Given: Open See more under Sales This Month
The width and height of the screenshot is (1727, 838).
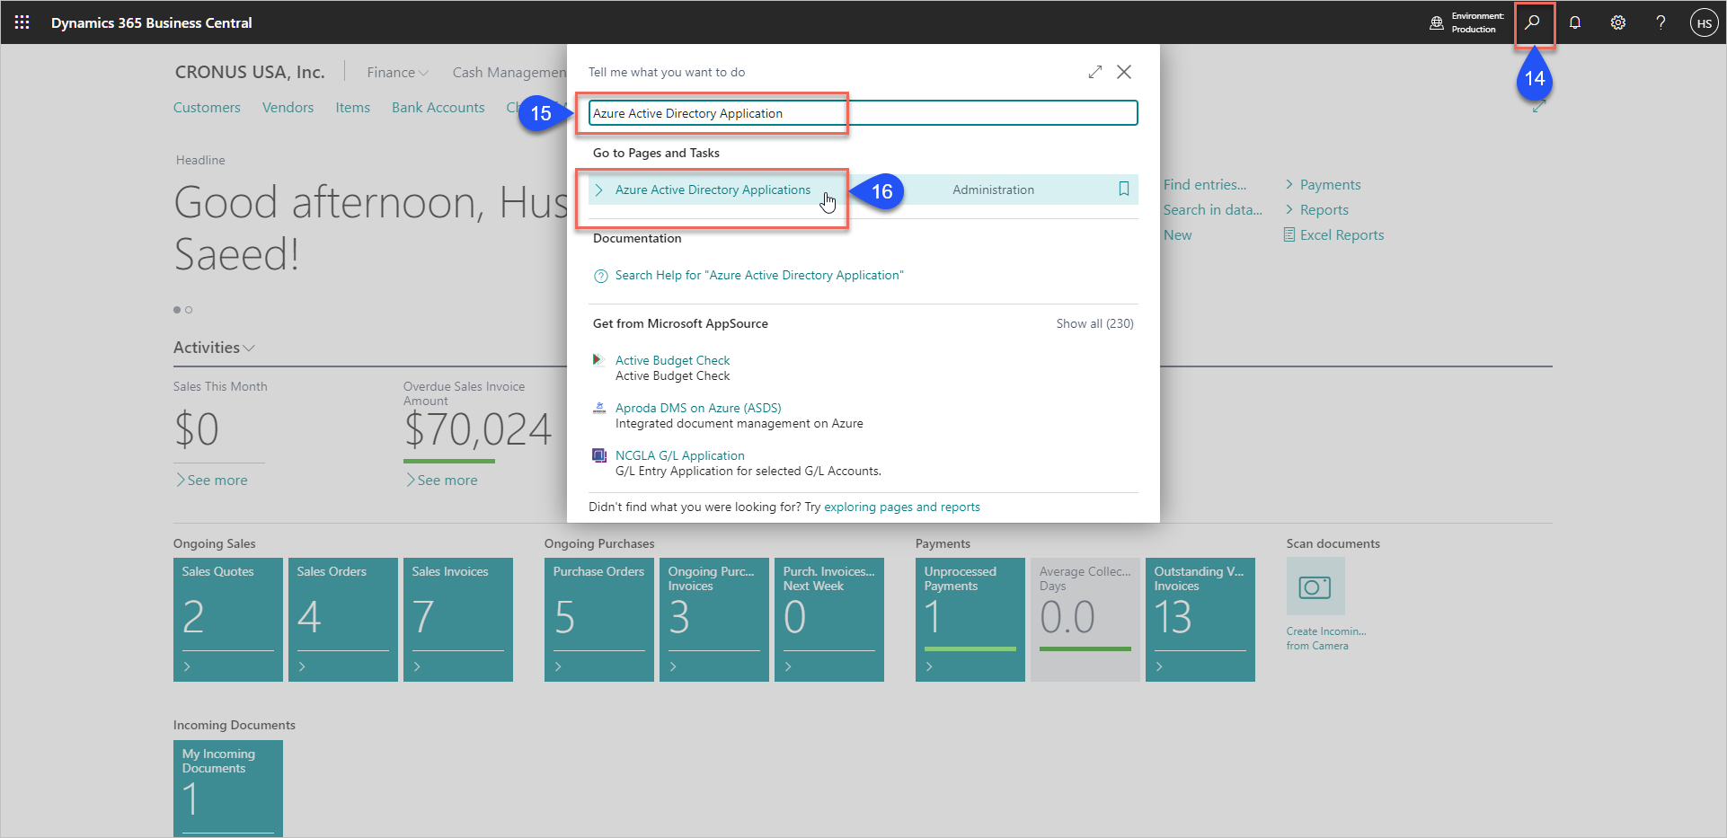Looking at the screenshot, I should click(212, 481).
